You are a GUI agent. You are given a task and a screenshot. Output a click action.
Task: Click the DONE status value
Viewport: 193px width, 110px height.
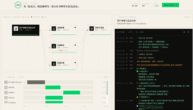(x=156, y=6)
